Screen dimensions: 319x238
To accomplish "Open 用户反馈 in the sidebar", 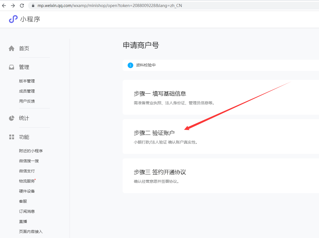I will (x=27, y=101).
